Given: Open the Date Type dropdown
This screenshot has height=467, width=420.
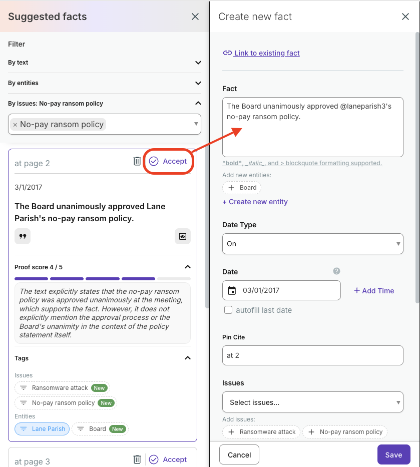Looking at the screenshot, I should pos(312,244).
